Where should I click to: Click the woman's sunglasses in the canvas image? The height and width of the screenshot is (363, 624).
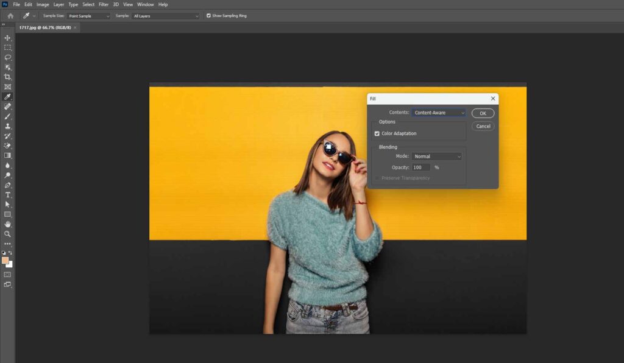click(x=338, y=153)
